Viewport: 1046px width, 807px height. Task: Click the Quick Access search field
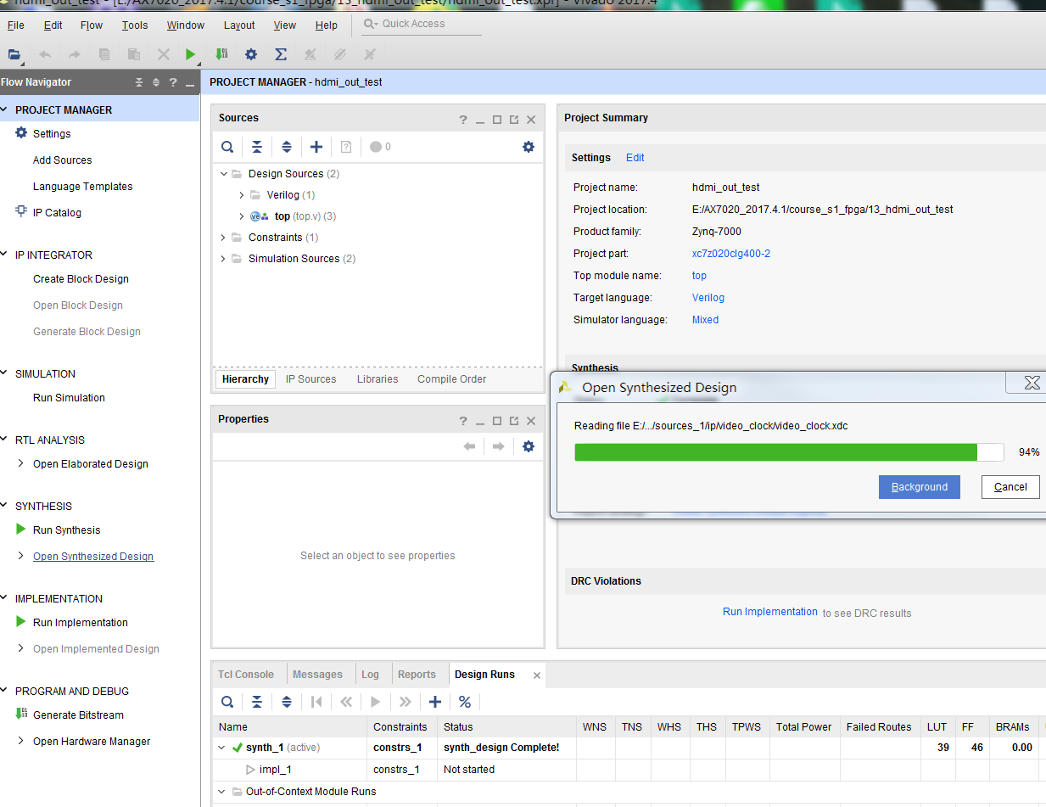422,24
